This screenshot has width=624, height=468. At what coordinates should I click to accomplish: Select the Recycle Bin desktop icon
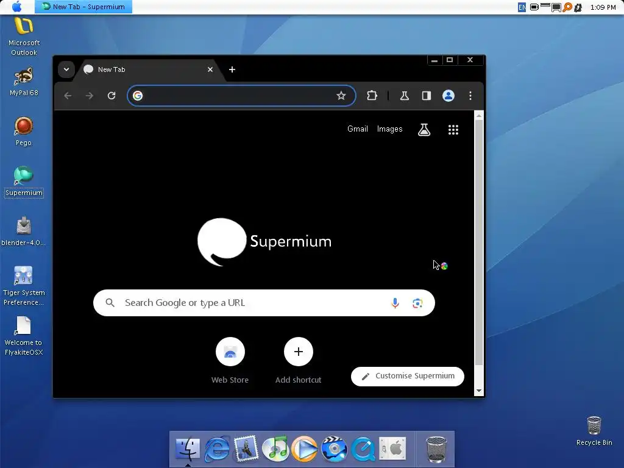(594, 431)
